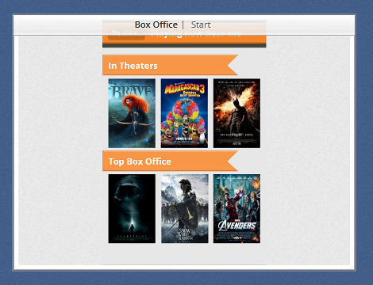Go back using the BACK button label
This screenshot has width=373, height=285.
tap(131, 33)
